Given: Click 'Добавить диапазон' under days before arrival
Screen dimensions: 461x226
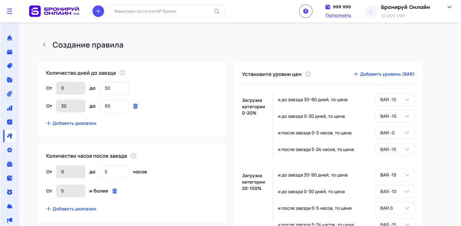Looking at the screenshot, I should point(71,123).
